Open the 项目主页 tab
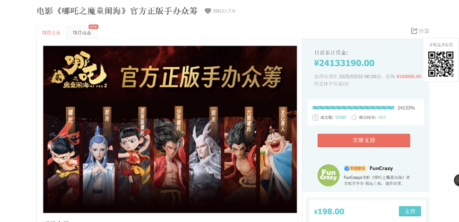Screen dimensions: 459x222 51,32
